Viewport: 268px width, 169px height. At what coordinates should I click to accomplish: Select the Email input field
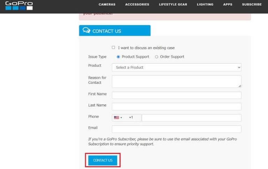click(x=176, y=129)
